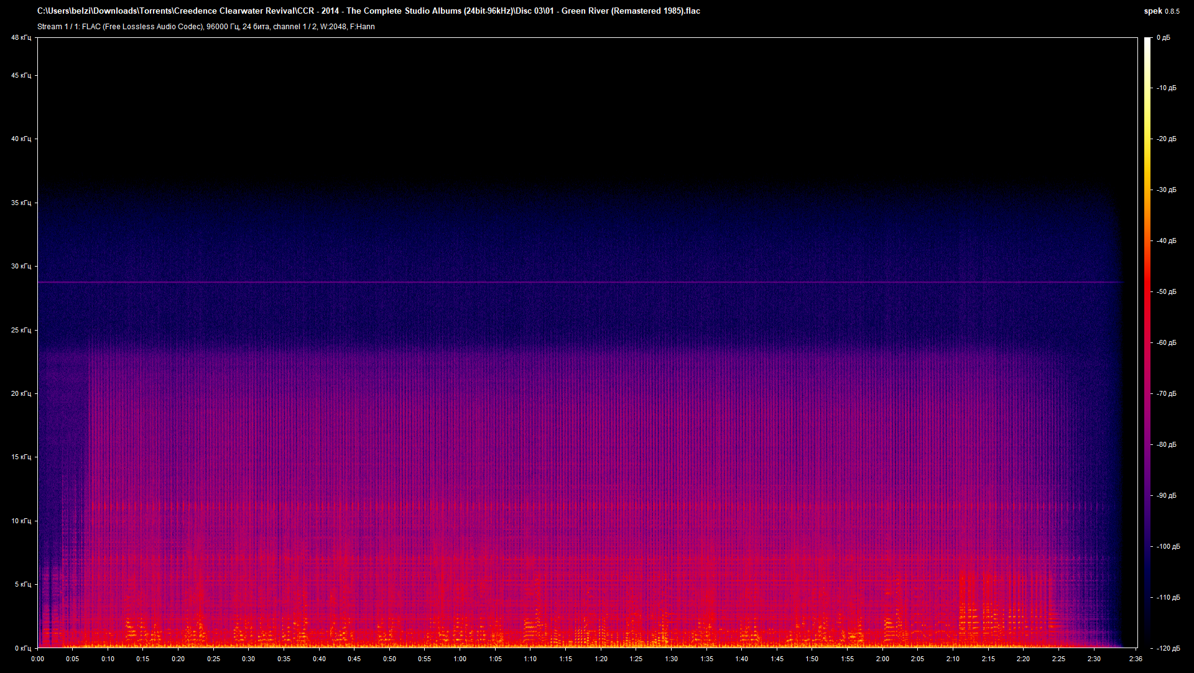Click the 0 кГц frequency axis label
1194x673 pixels.
tap(22, 648)
